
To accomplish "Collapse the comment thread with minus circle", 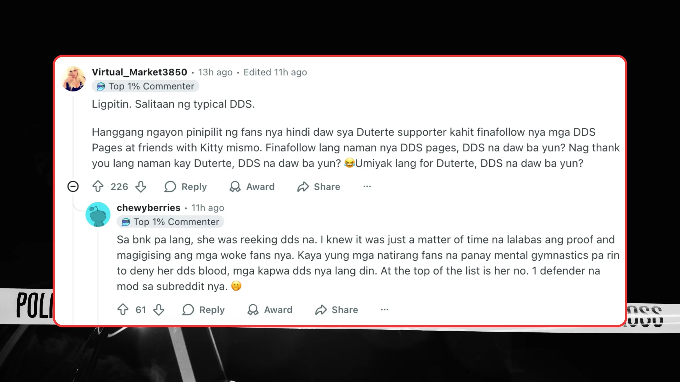I will click(x=73, y=186).
